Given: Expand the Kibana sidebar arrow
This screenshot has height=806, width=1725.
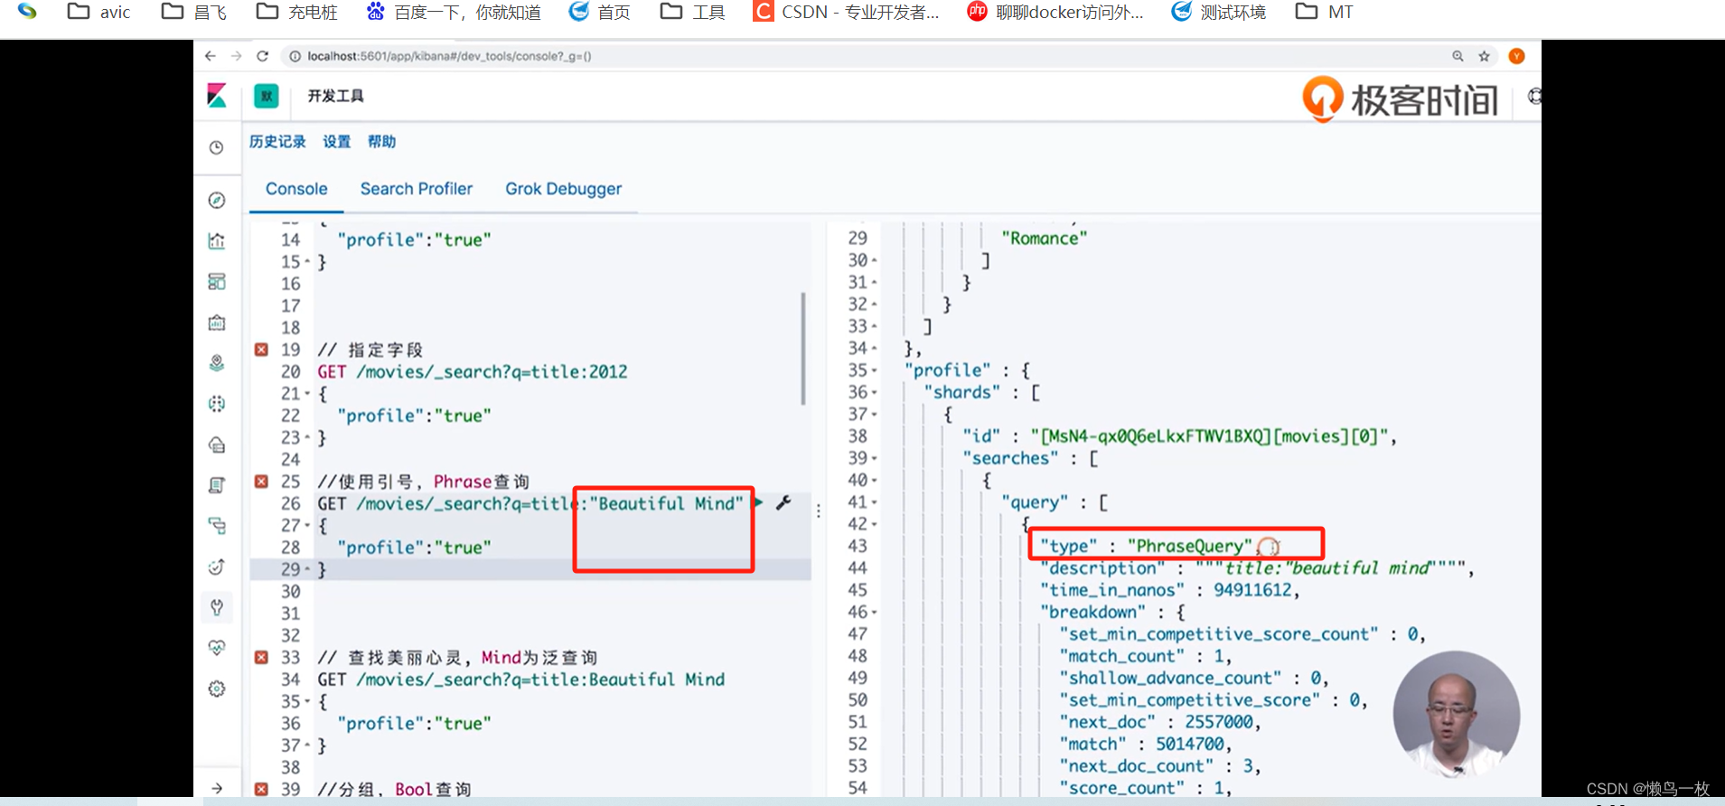Looking at the screenshot, I should click(x=217, y=789).
